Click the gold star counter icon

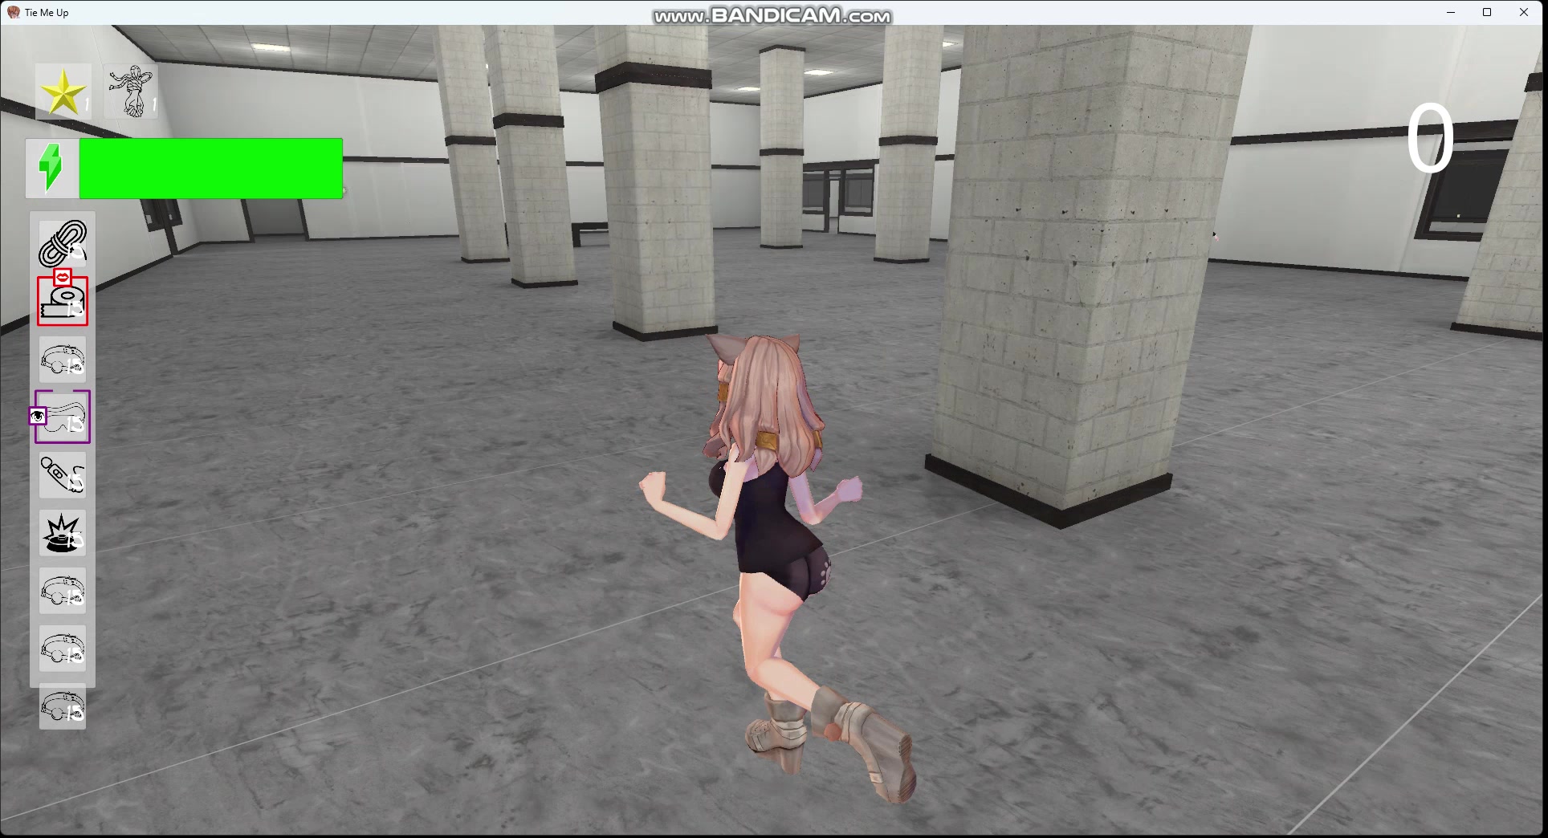point(63,92)
